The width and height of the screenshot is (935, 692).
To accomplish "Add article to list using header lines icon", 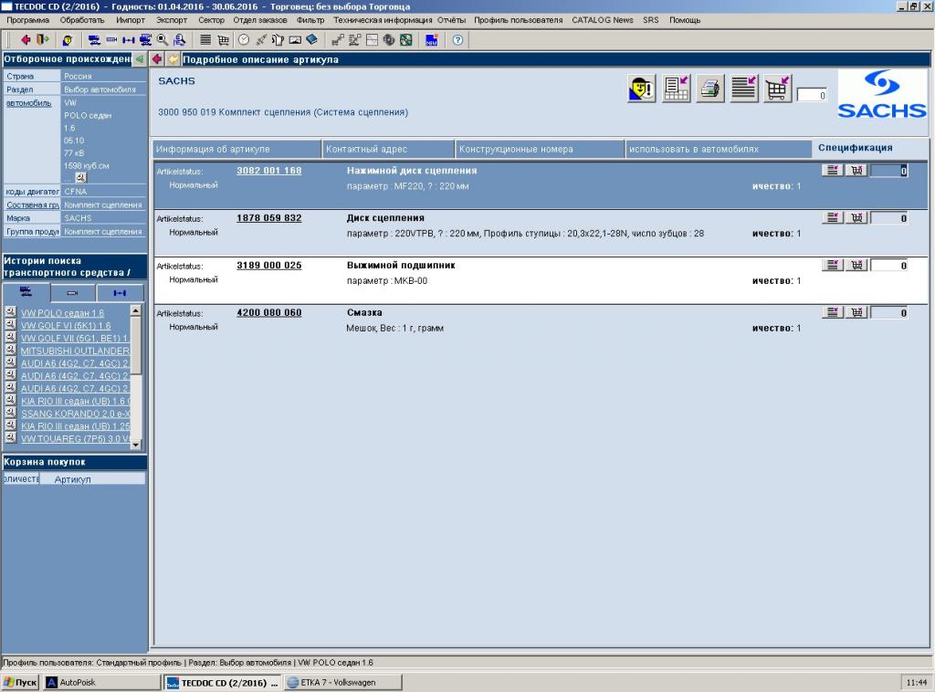I will pyautogui.click(x=743, y=89).
